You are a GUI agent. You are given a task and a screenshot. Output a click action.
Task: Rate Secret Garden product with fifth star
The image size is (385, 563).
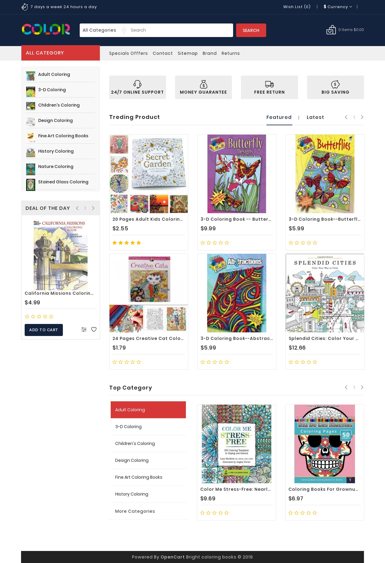tap(139, 243)
